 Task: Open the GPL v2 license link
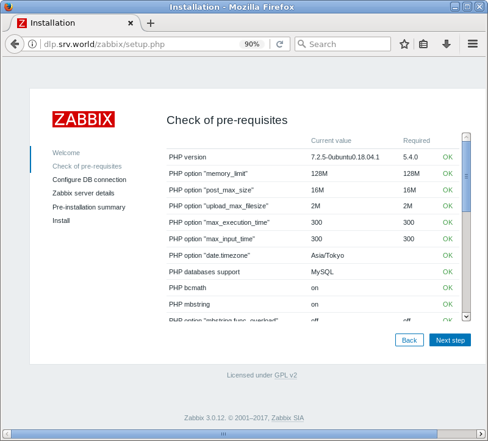click(x=285, y=375)
